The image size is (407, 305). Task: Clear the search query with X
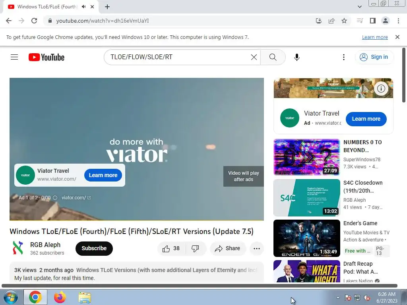tap(254, 57)
